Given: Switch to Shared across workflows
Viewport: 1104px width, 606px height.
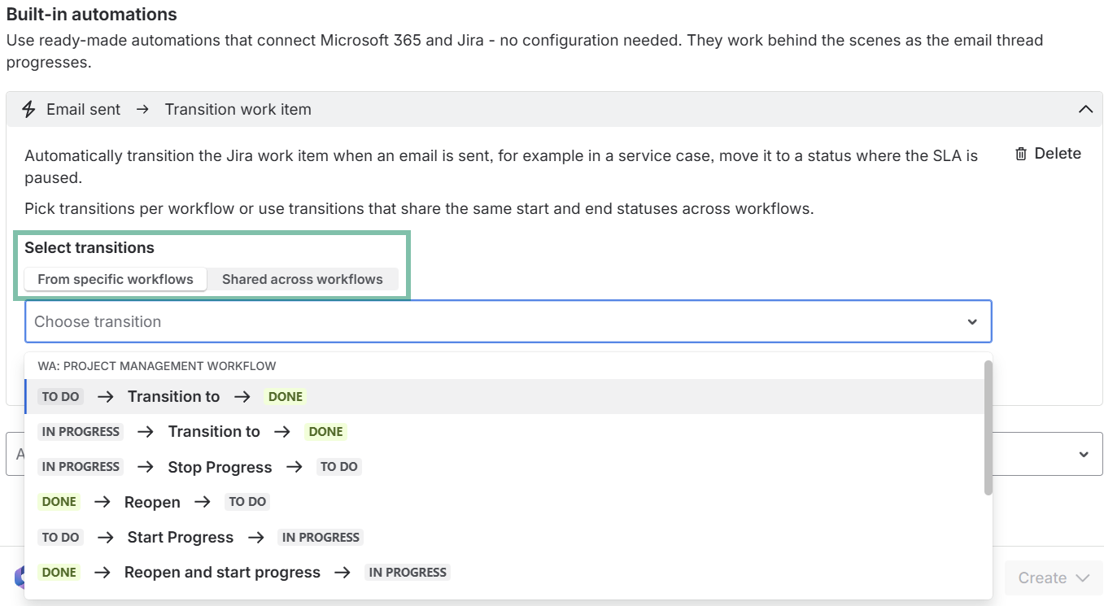Looking at the screenshot, I should [302, 279].
